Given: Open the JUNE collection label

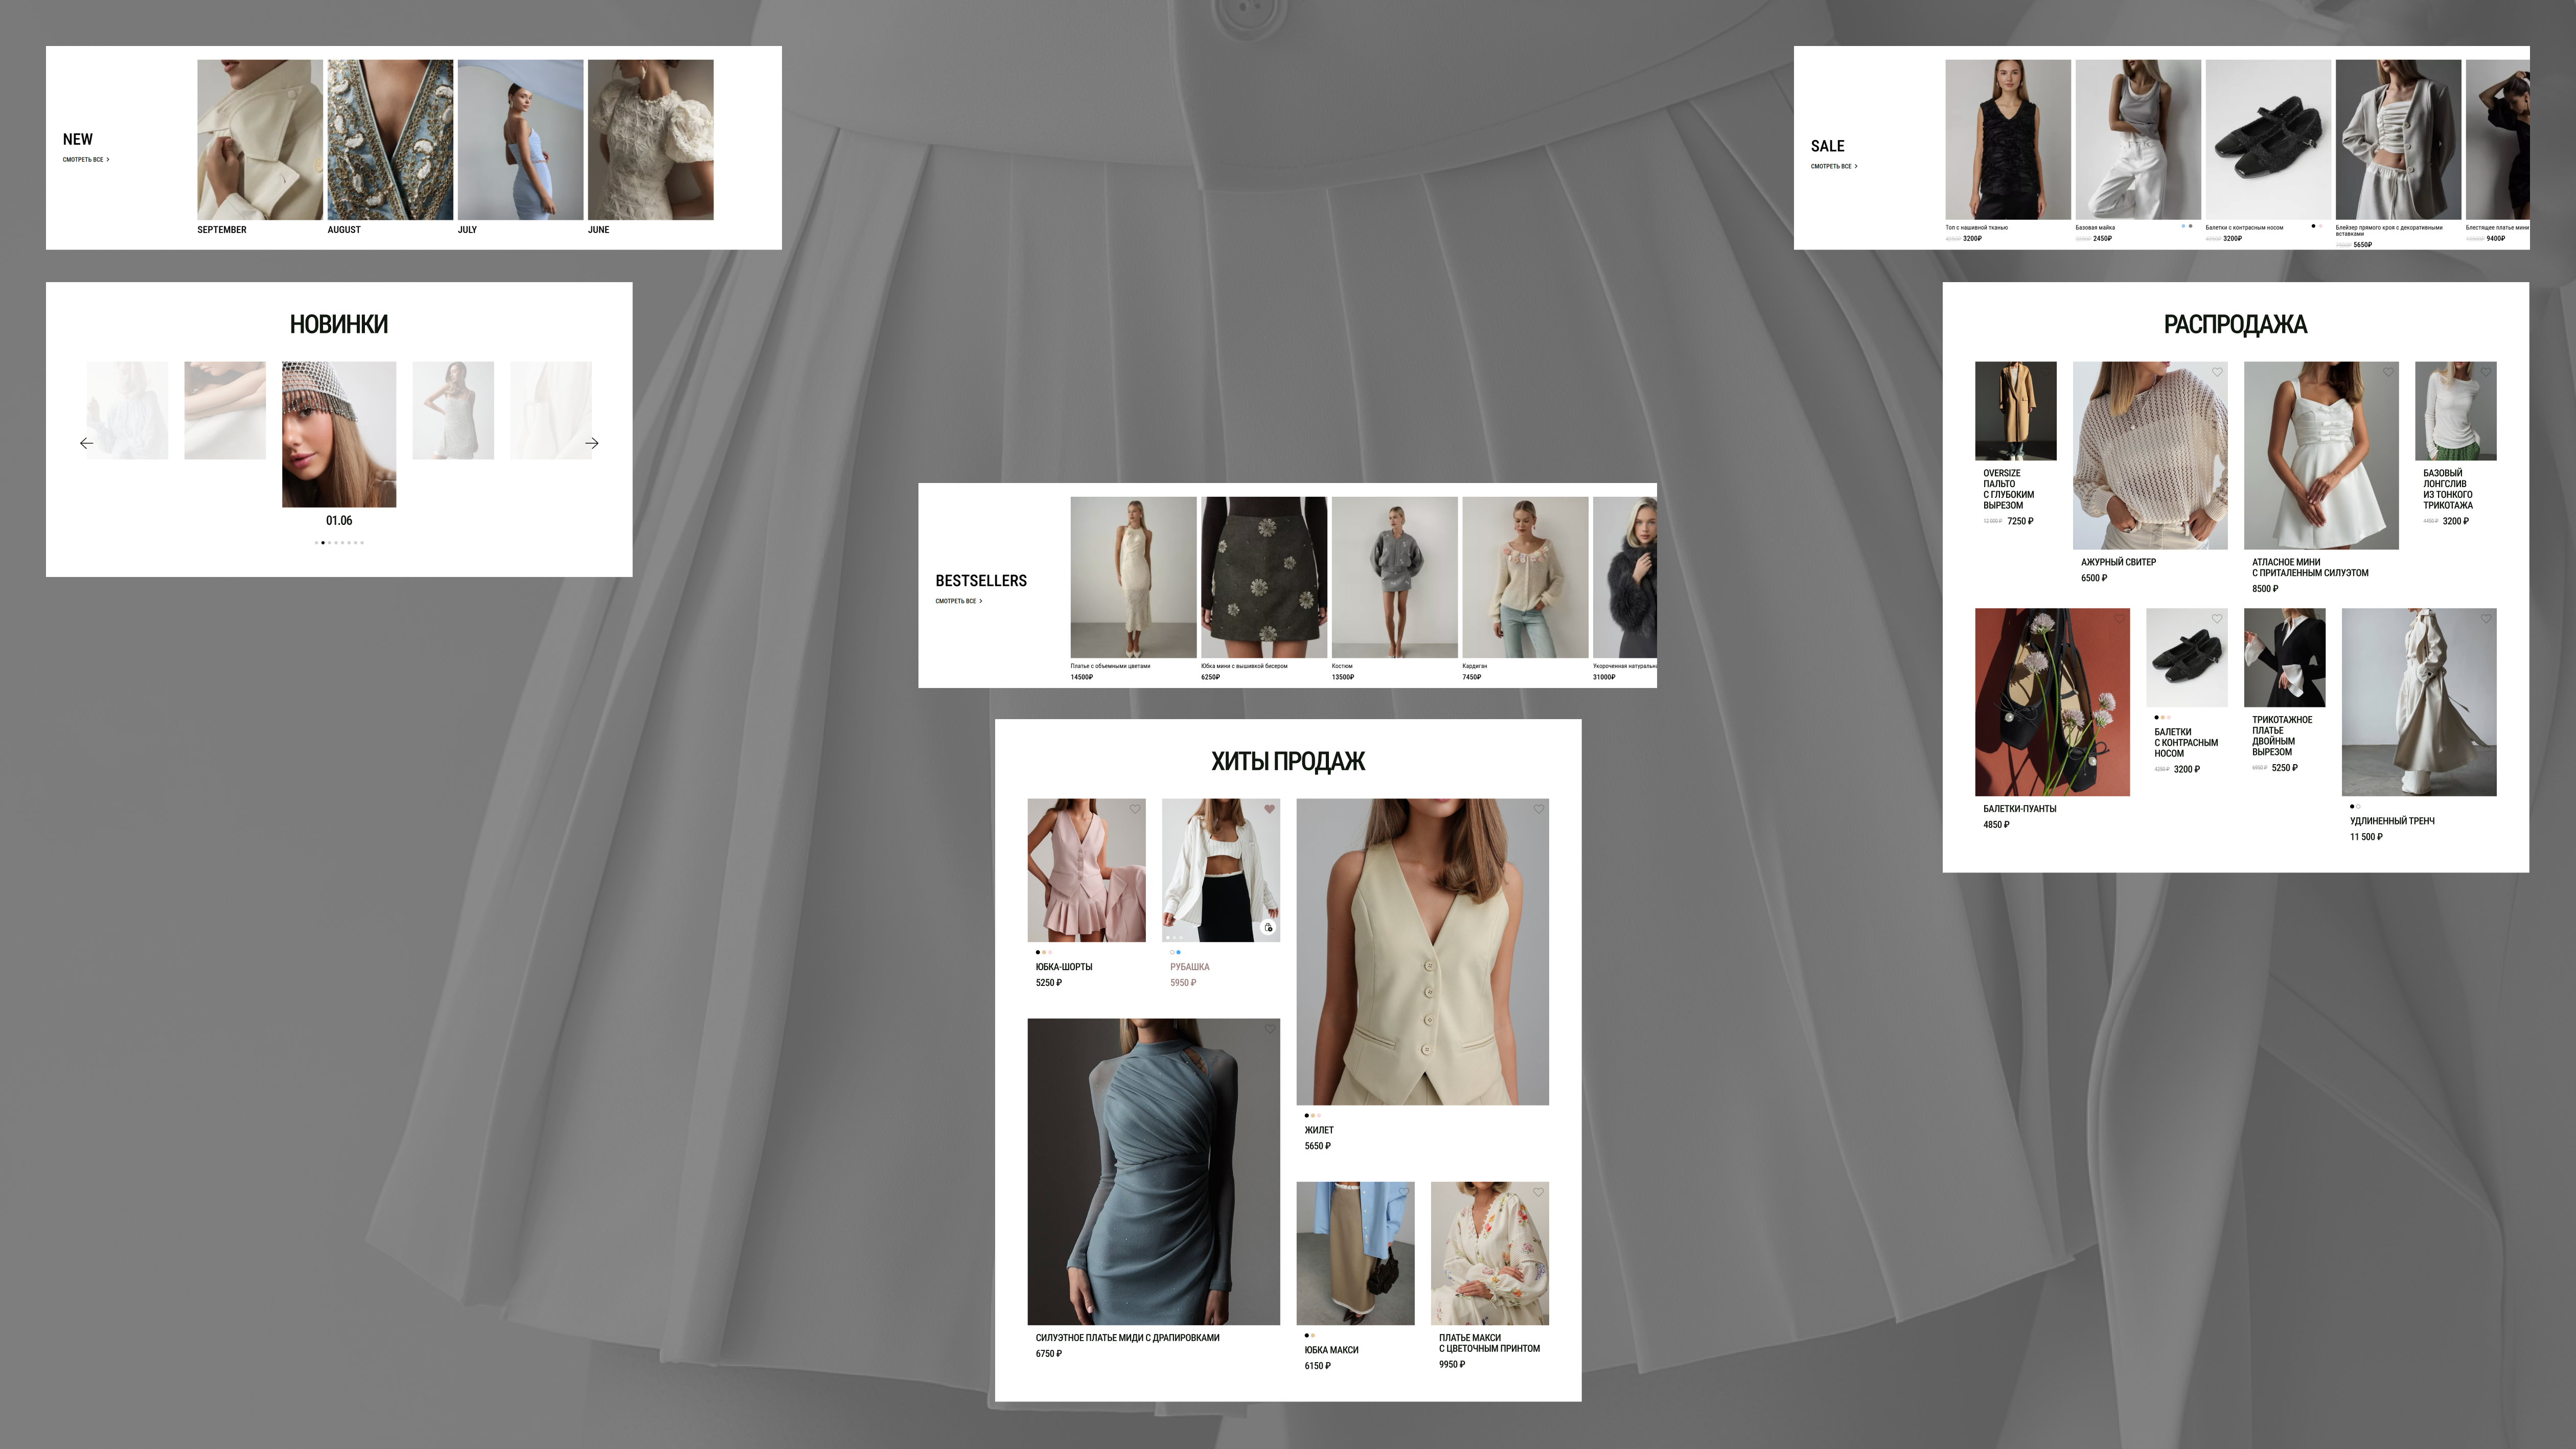Looking at the screenshot, I should (598, 230).
